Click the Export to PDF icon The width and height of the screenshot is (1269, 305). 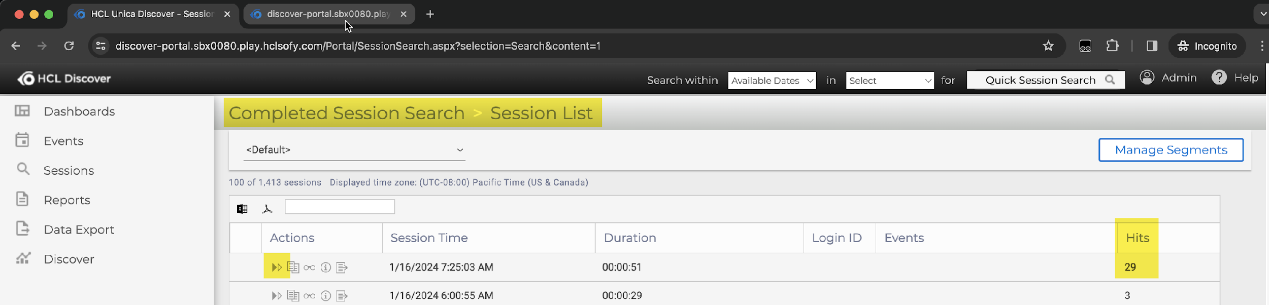[x=267, y=209]
